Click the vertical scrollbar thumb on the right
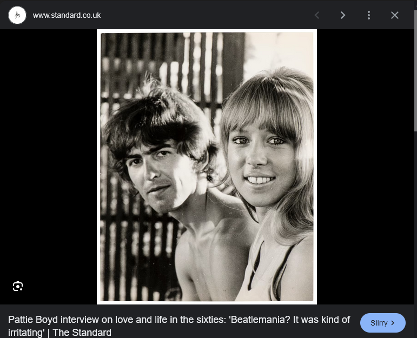 coord(415,67)
